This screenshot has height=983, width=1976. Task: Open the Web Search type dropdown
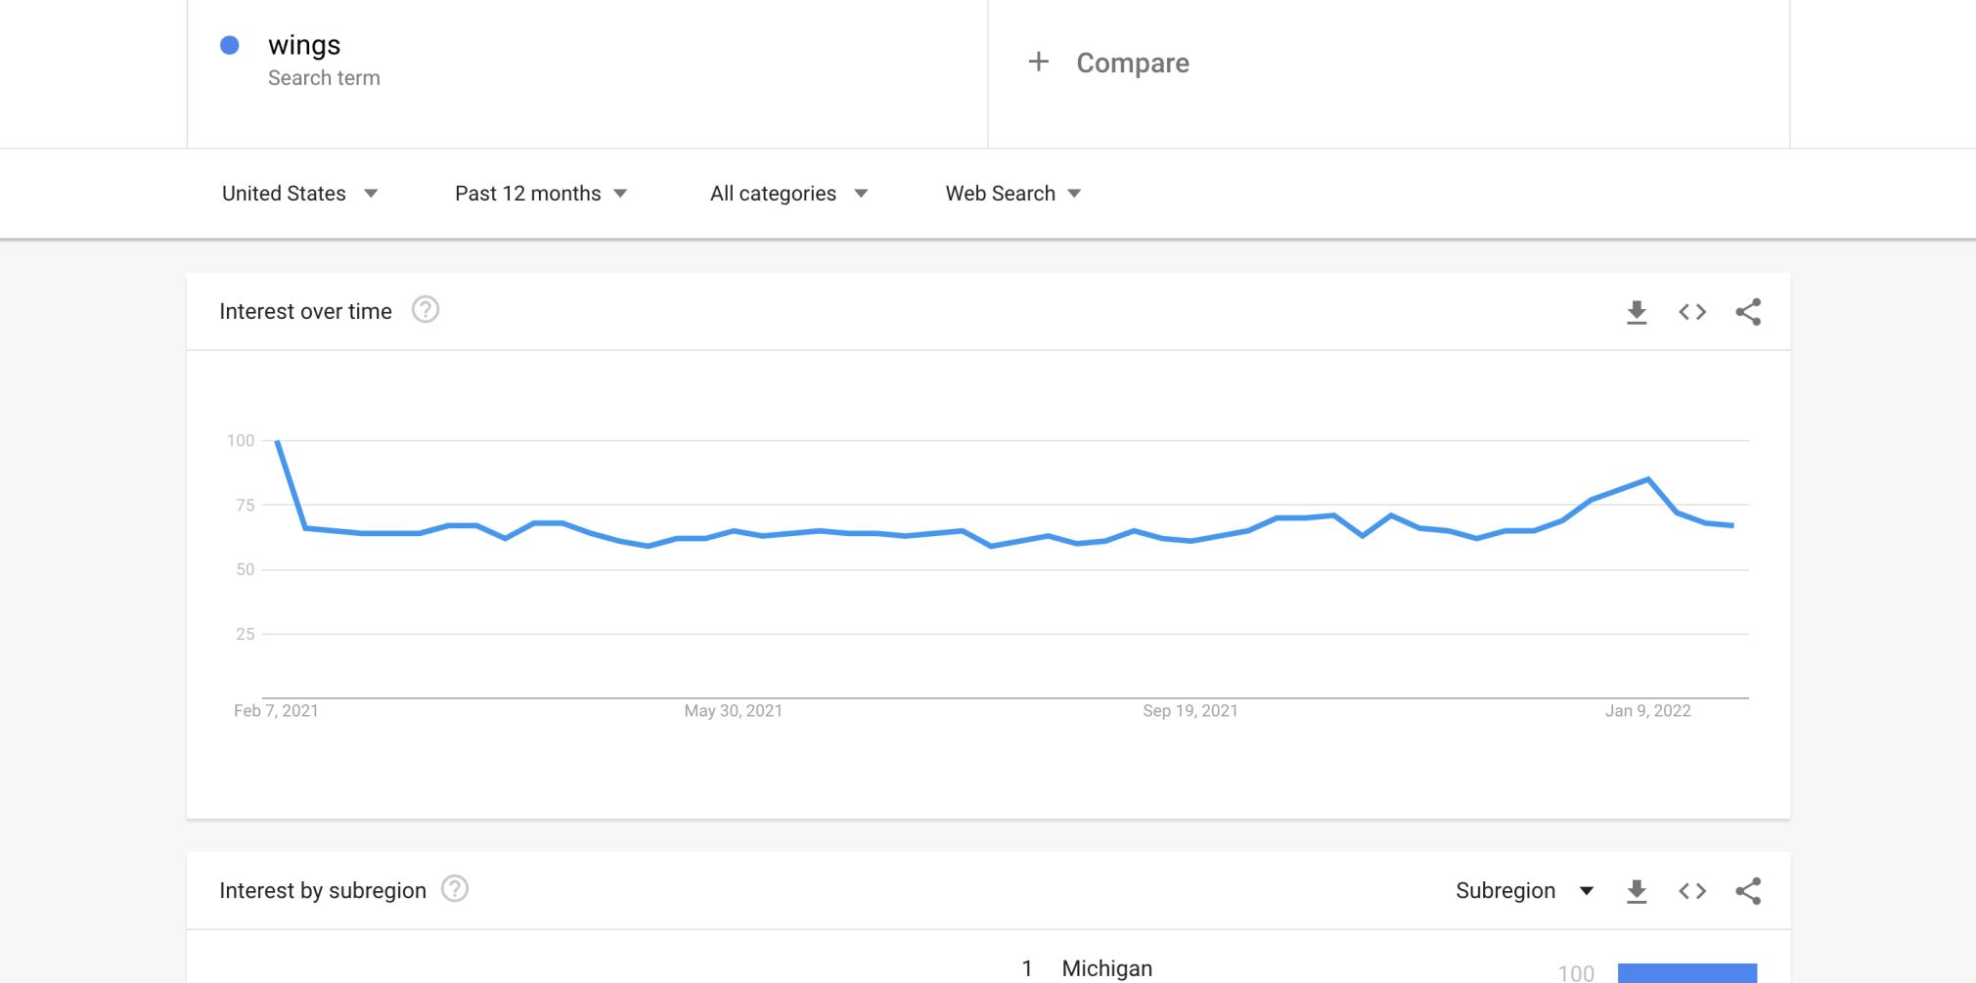(1013, 194)
